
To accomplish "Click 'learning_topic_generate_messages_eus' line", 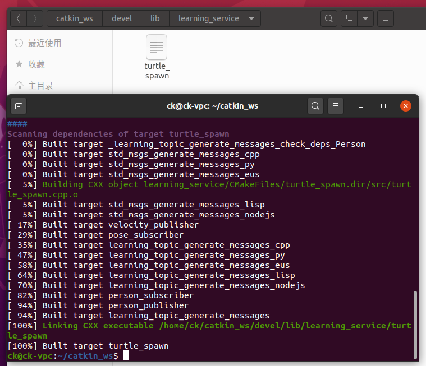I will tap(149, 265).
